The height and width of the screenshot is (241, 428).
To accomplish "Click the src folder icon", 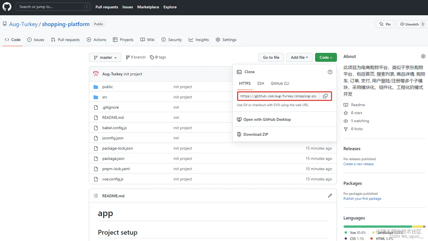I will (96, 97).
